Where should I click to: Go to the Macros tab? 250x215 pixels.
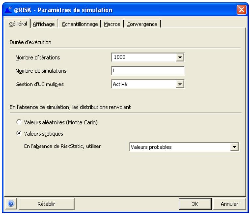click(112, 24)
